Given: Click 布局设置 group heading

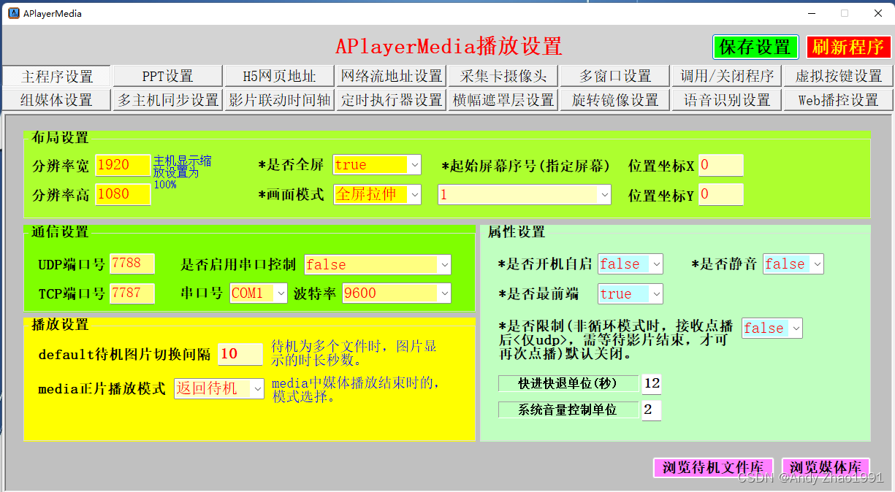Looking at the screenshot, I should point(60,137).
